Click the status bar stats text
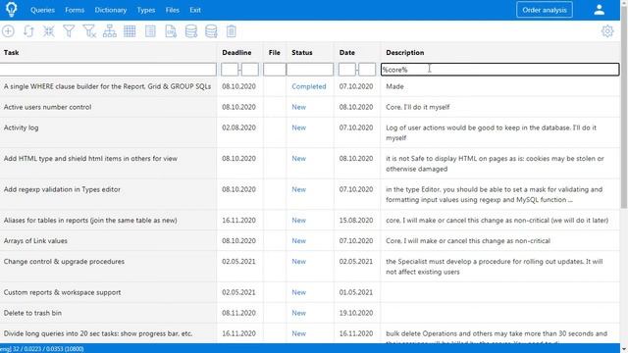The image size is (628, 353). pyautogui.click(x=42, y=349)
